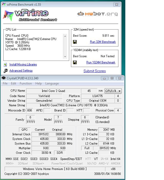Click the CrystalCPUID title bar chip icon
Screen dimensions: 164x180
(x=4, y=78)
